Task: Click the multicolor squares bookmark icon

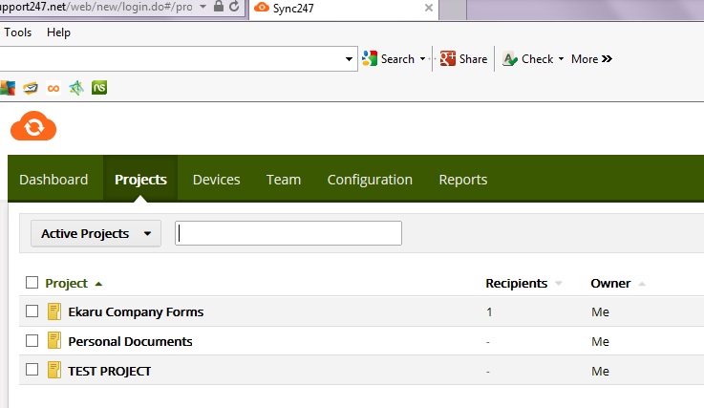Action: [8, 88]
